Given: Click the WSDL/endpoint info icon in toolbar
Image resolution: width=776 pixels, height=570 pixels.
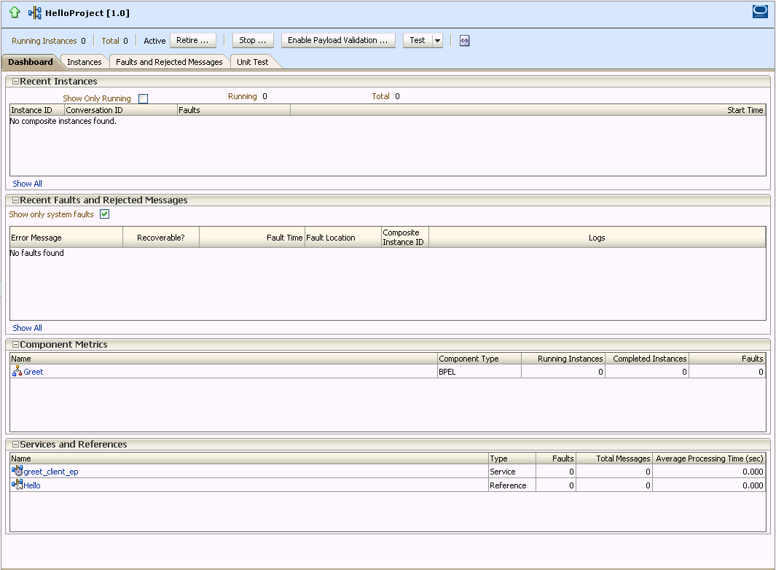Looking at the screenshot, I should coord(464,41).
